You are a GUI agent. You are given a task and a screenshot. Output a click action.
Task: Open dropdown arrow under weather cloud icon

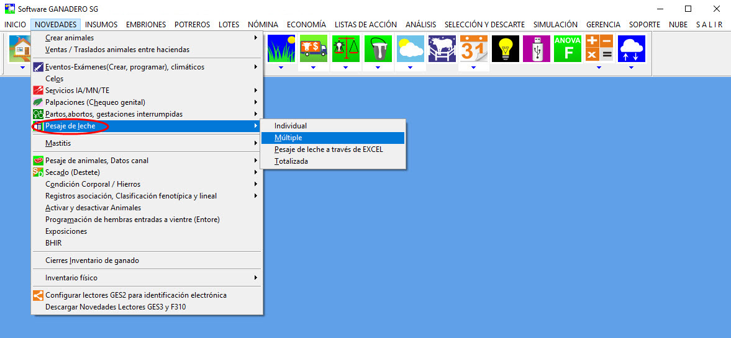point(410,68)
